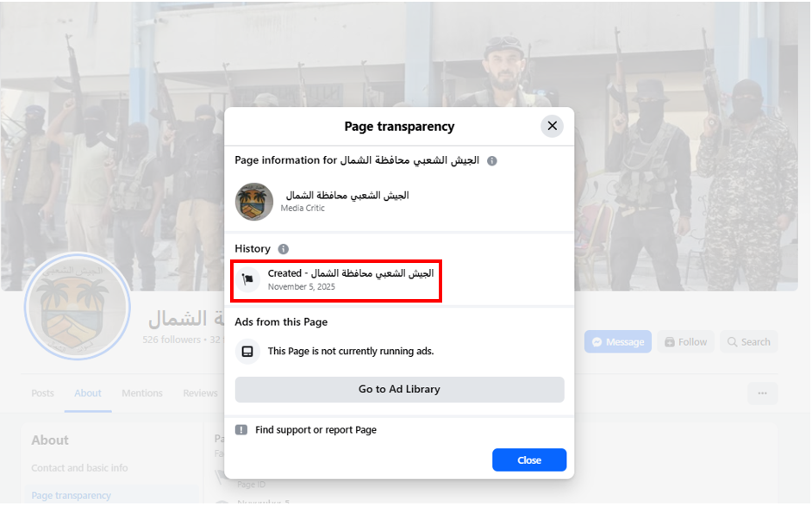Click the flag icon beside Created entry
The height and width of the screenshot is (506, 812).
[248, 279]
